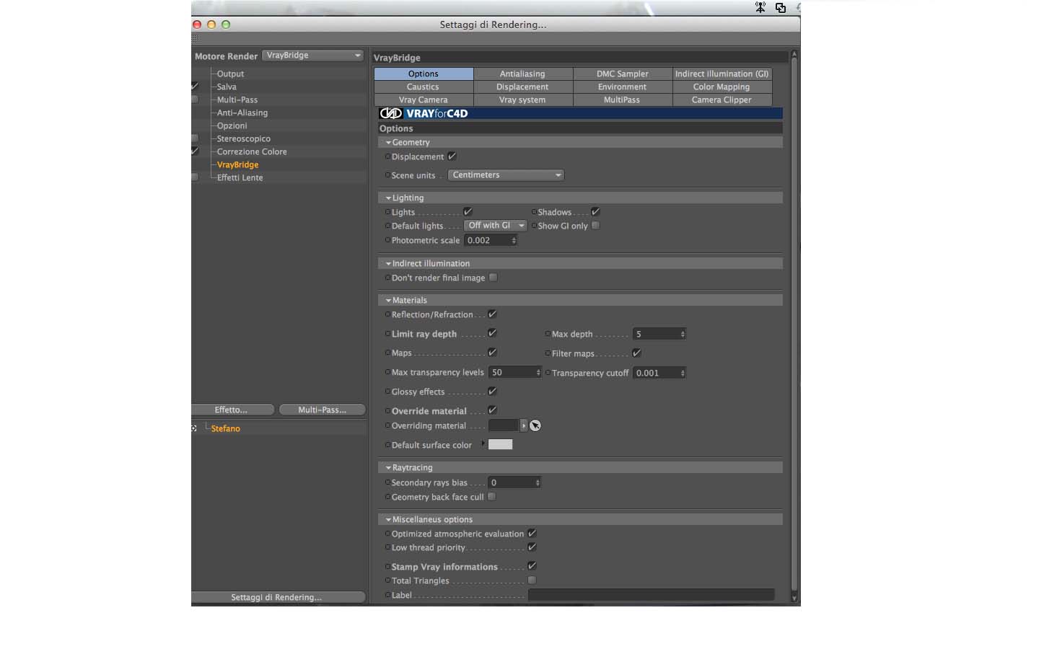
Task: Open the Scene units Centimeters dropdown
Action: pos(506,175)
